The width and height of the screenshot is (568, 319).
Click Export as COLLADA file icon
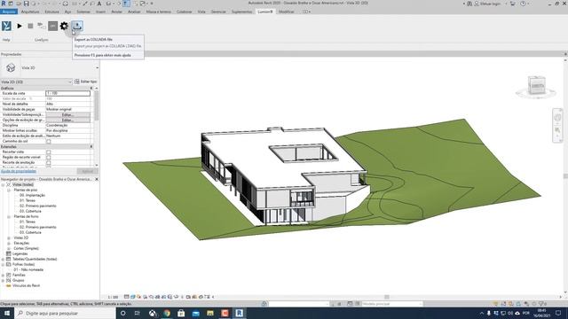(77, 26)
